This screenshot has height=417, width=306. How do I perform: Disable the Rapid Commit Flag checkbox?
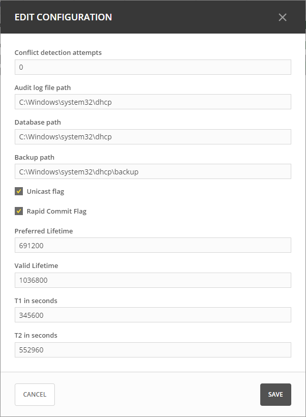point(19,211)
